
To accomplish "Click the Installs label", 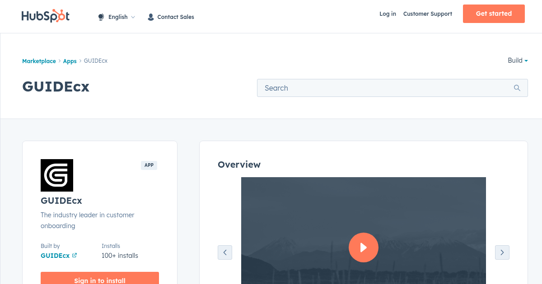I will (x=111, y=246).
